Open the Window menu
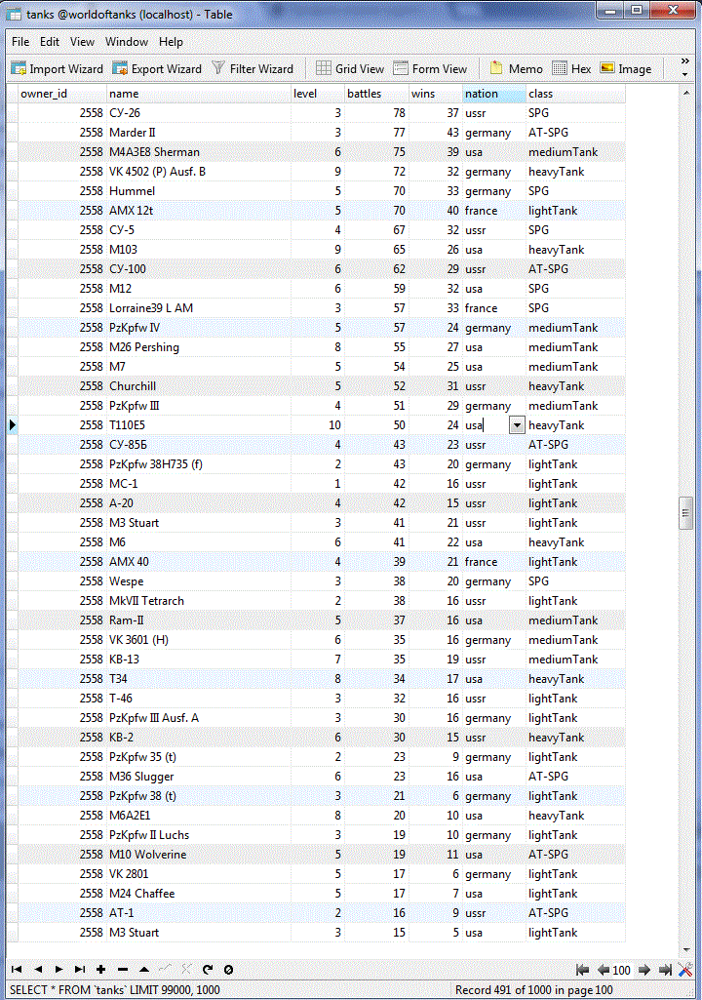The width and height of the screenshot is (702, 1000). 126,41
